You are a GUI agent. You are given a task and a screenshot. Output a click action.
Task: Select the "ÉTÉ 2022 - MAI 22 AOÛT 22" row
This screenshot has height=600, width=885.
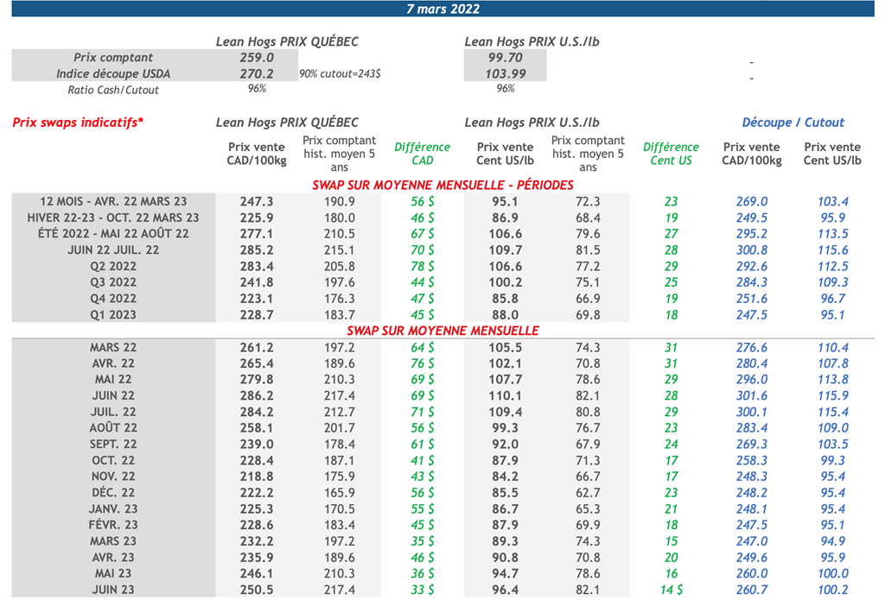112,234
